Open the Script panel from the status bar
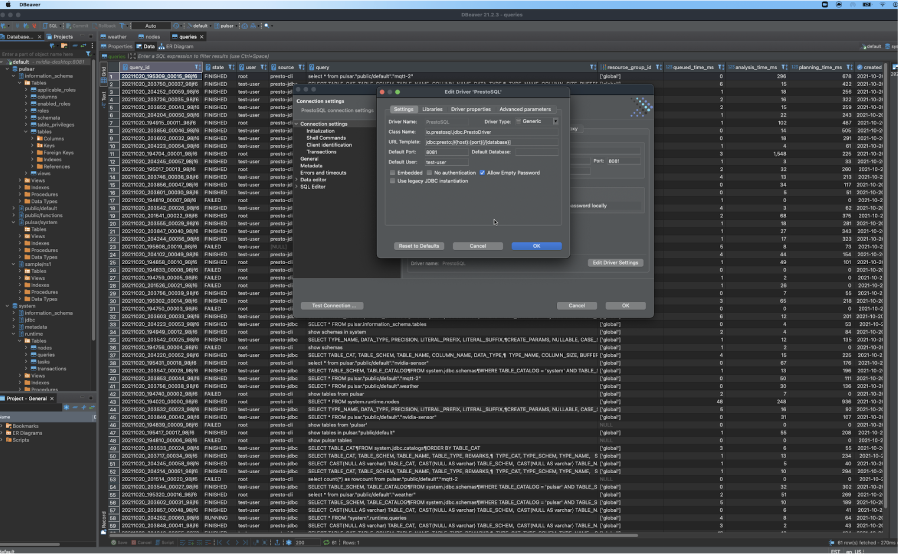 [x=158, y=542]
